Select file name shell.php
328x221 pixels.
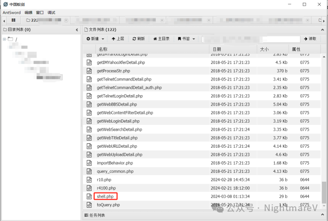tap(105, 196)
